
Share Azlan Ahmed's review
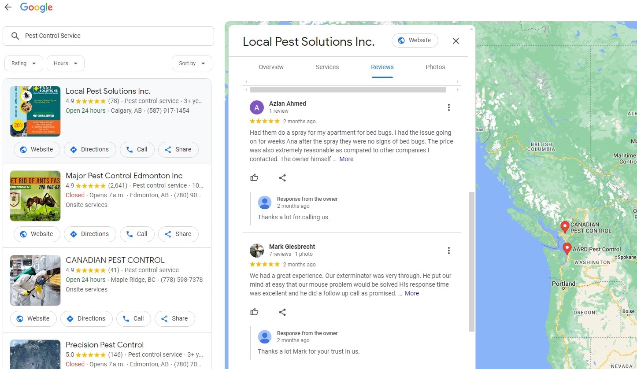[x=282, y=177]
